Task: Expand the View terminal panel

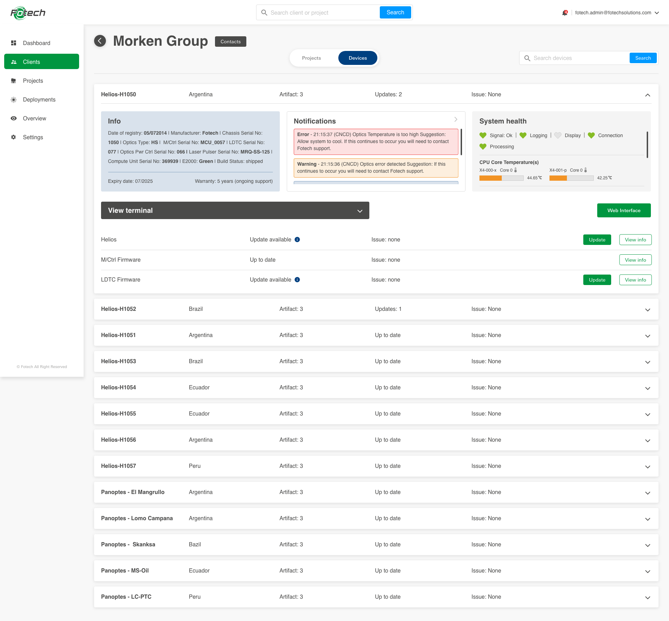Action: pos(360,211)
